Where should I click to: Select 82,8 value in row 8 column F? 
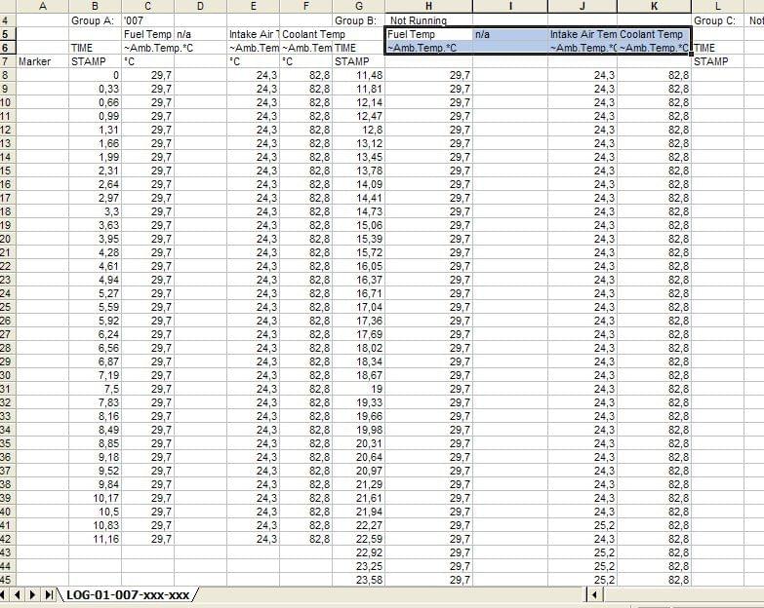[306, 75]
